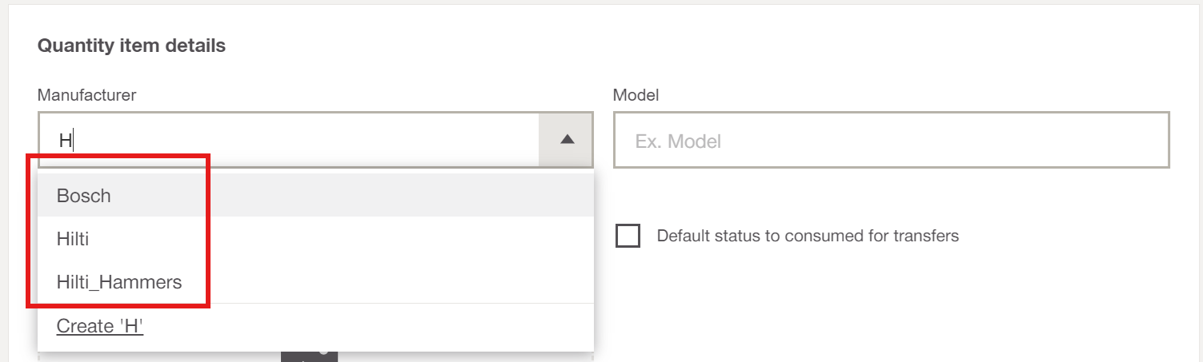Click the Manufacturer field label
The width and height of the screenshot is (1203, 362).
(x=87, y=95)
